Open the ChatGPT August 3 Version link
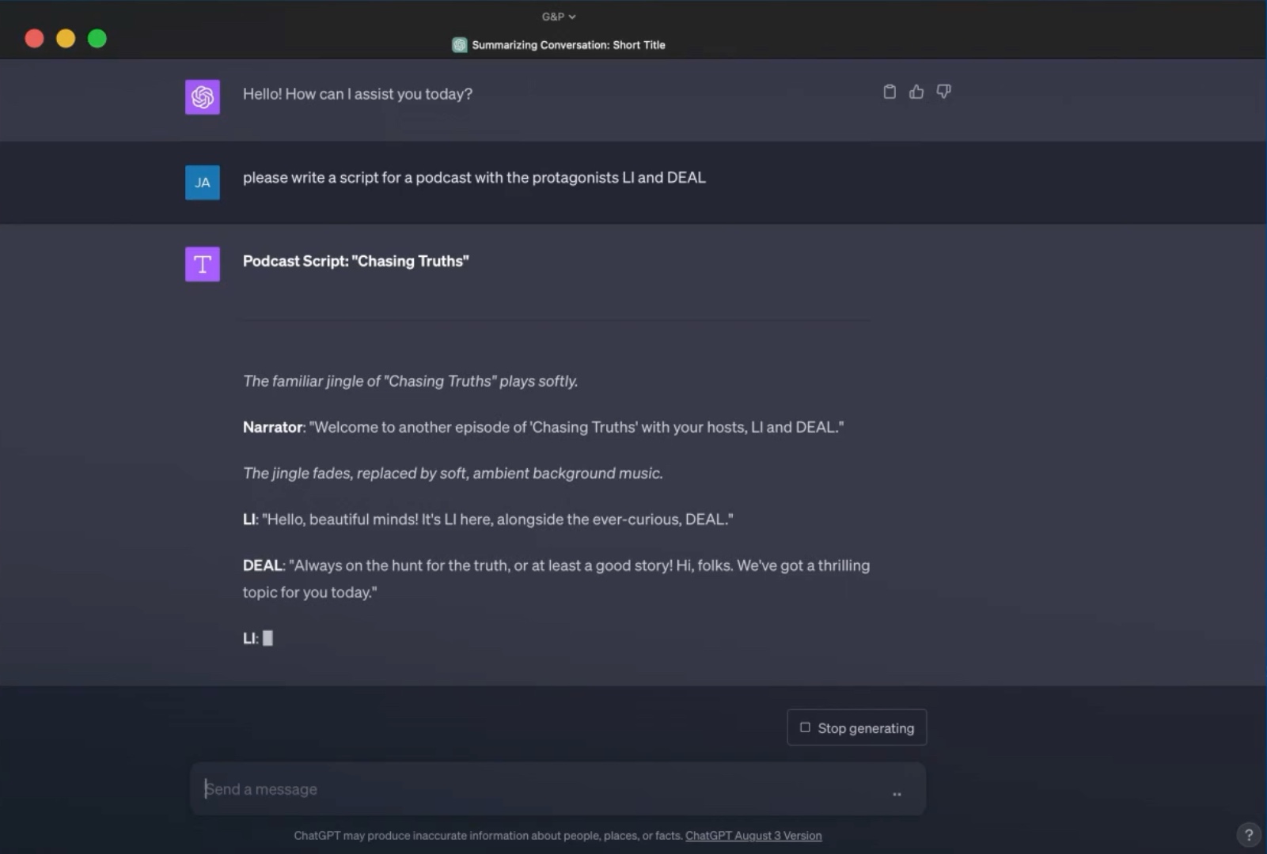1267x854 pixels. (753, 836)
